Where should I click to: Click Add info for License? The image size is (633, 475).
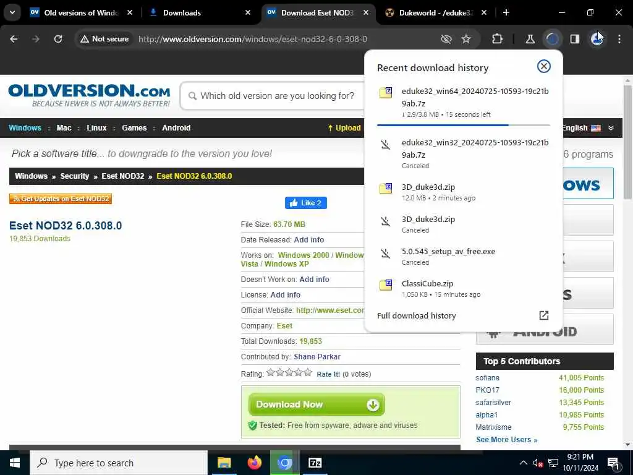pyautogui.click(x=285, y=294)
